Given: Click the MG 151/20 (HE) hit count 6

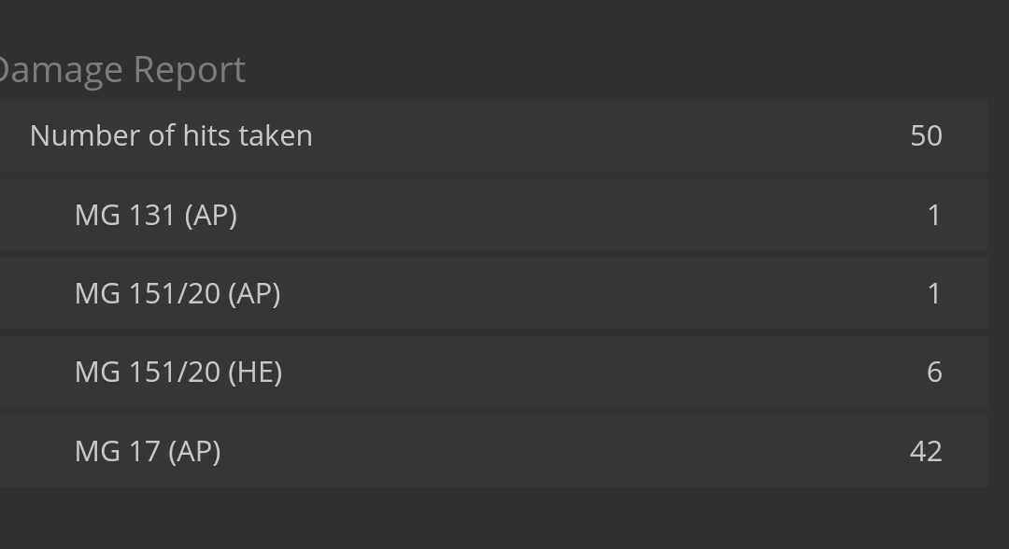Looking at the screenshot, I should click(933, 372).
